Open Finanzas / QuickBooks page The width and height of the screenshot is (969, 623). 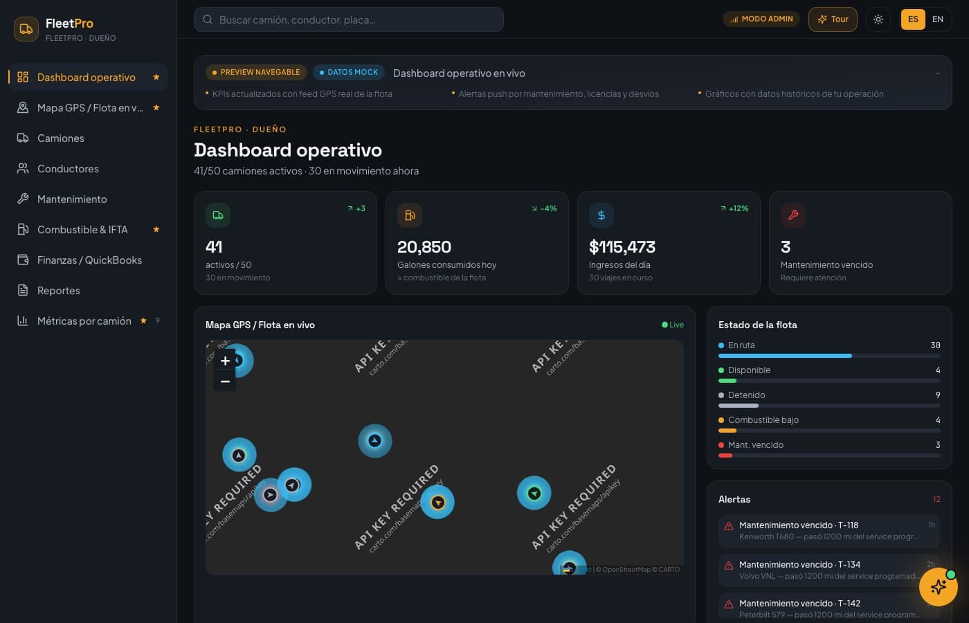88,260
